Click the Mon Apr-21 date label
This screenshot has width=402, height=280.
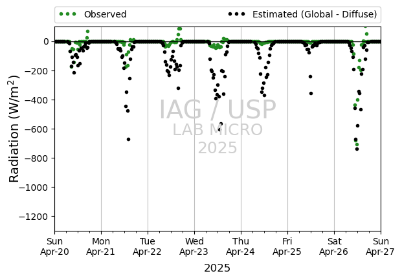101,246
